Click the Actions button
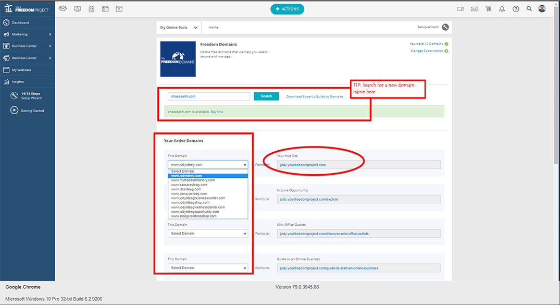Screen dimensions: 560x305 [x=287, y=9]
